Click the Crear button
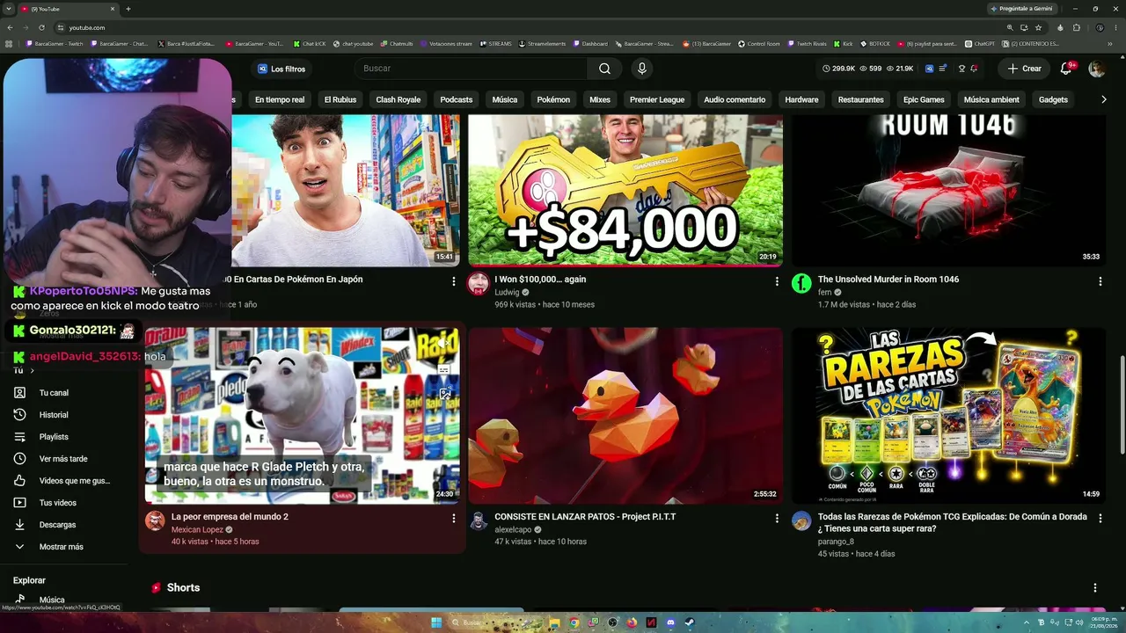1126x633 pixels. click(x=1025, y=69)
